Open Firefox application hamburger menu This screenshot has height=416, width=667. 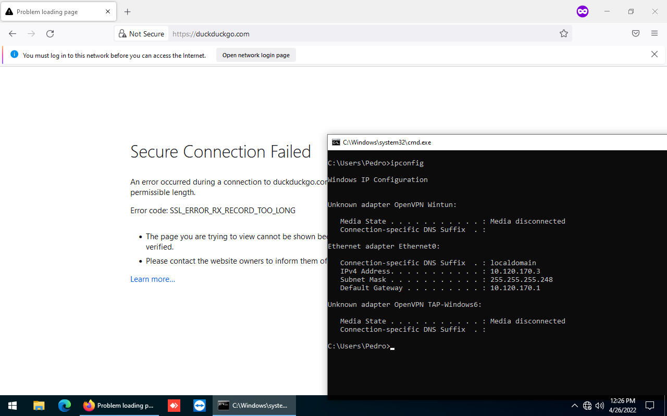654,33
